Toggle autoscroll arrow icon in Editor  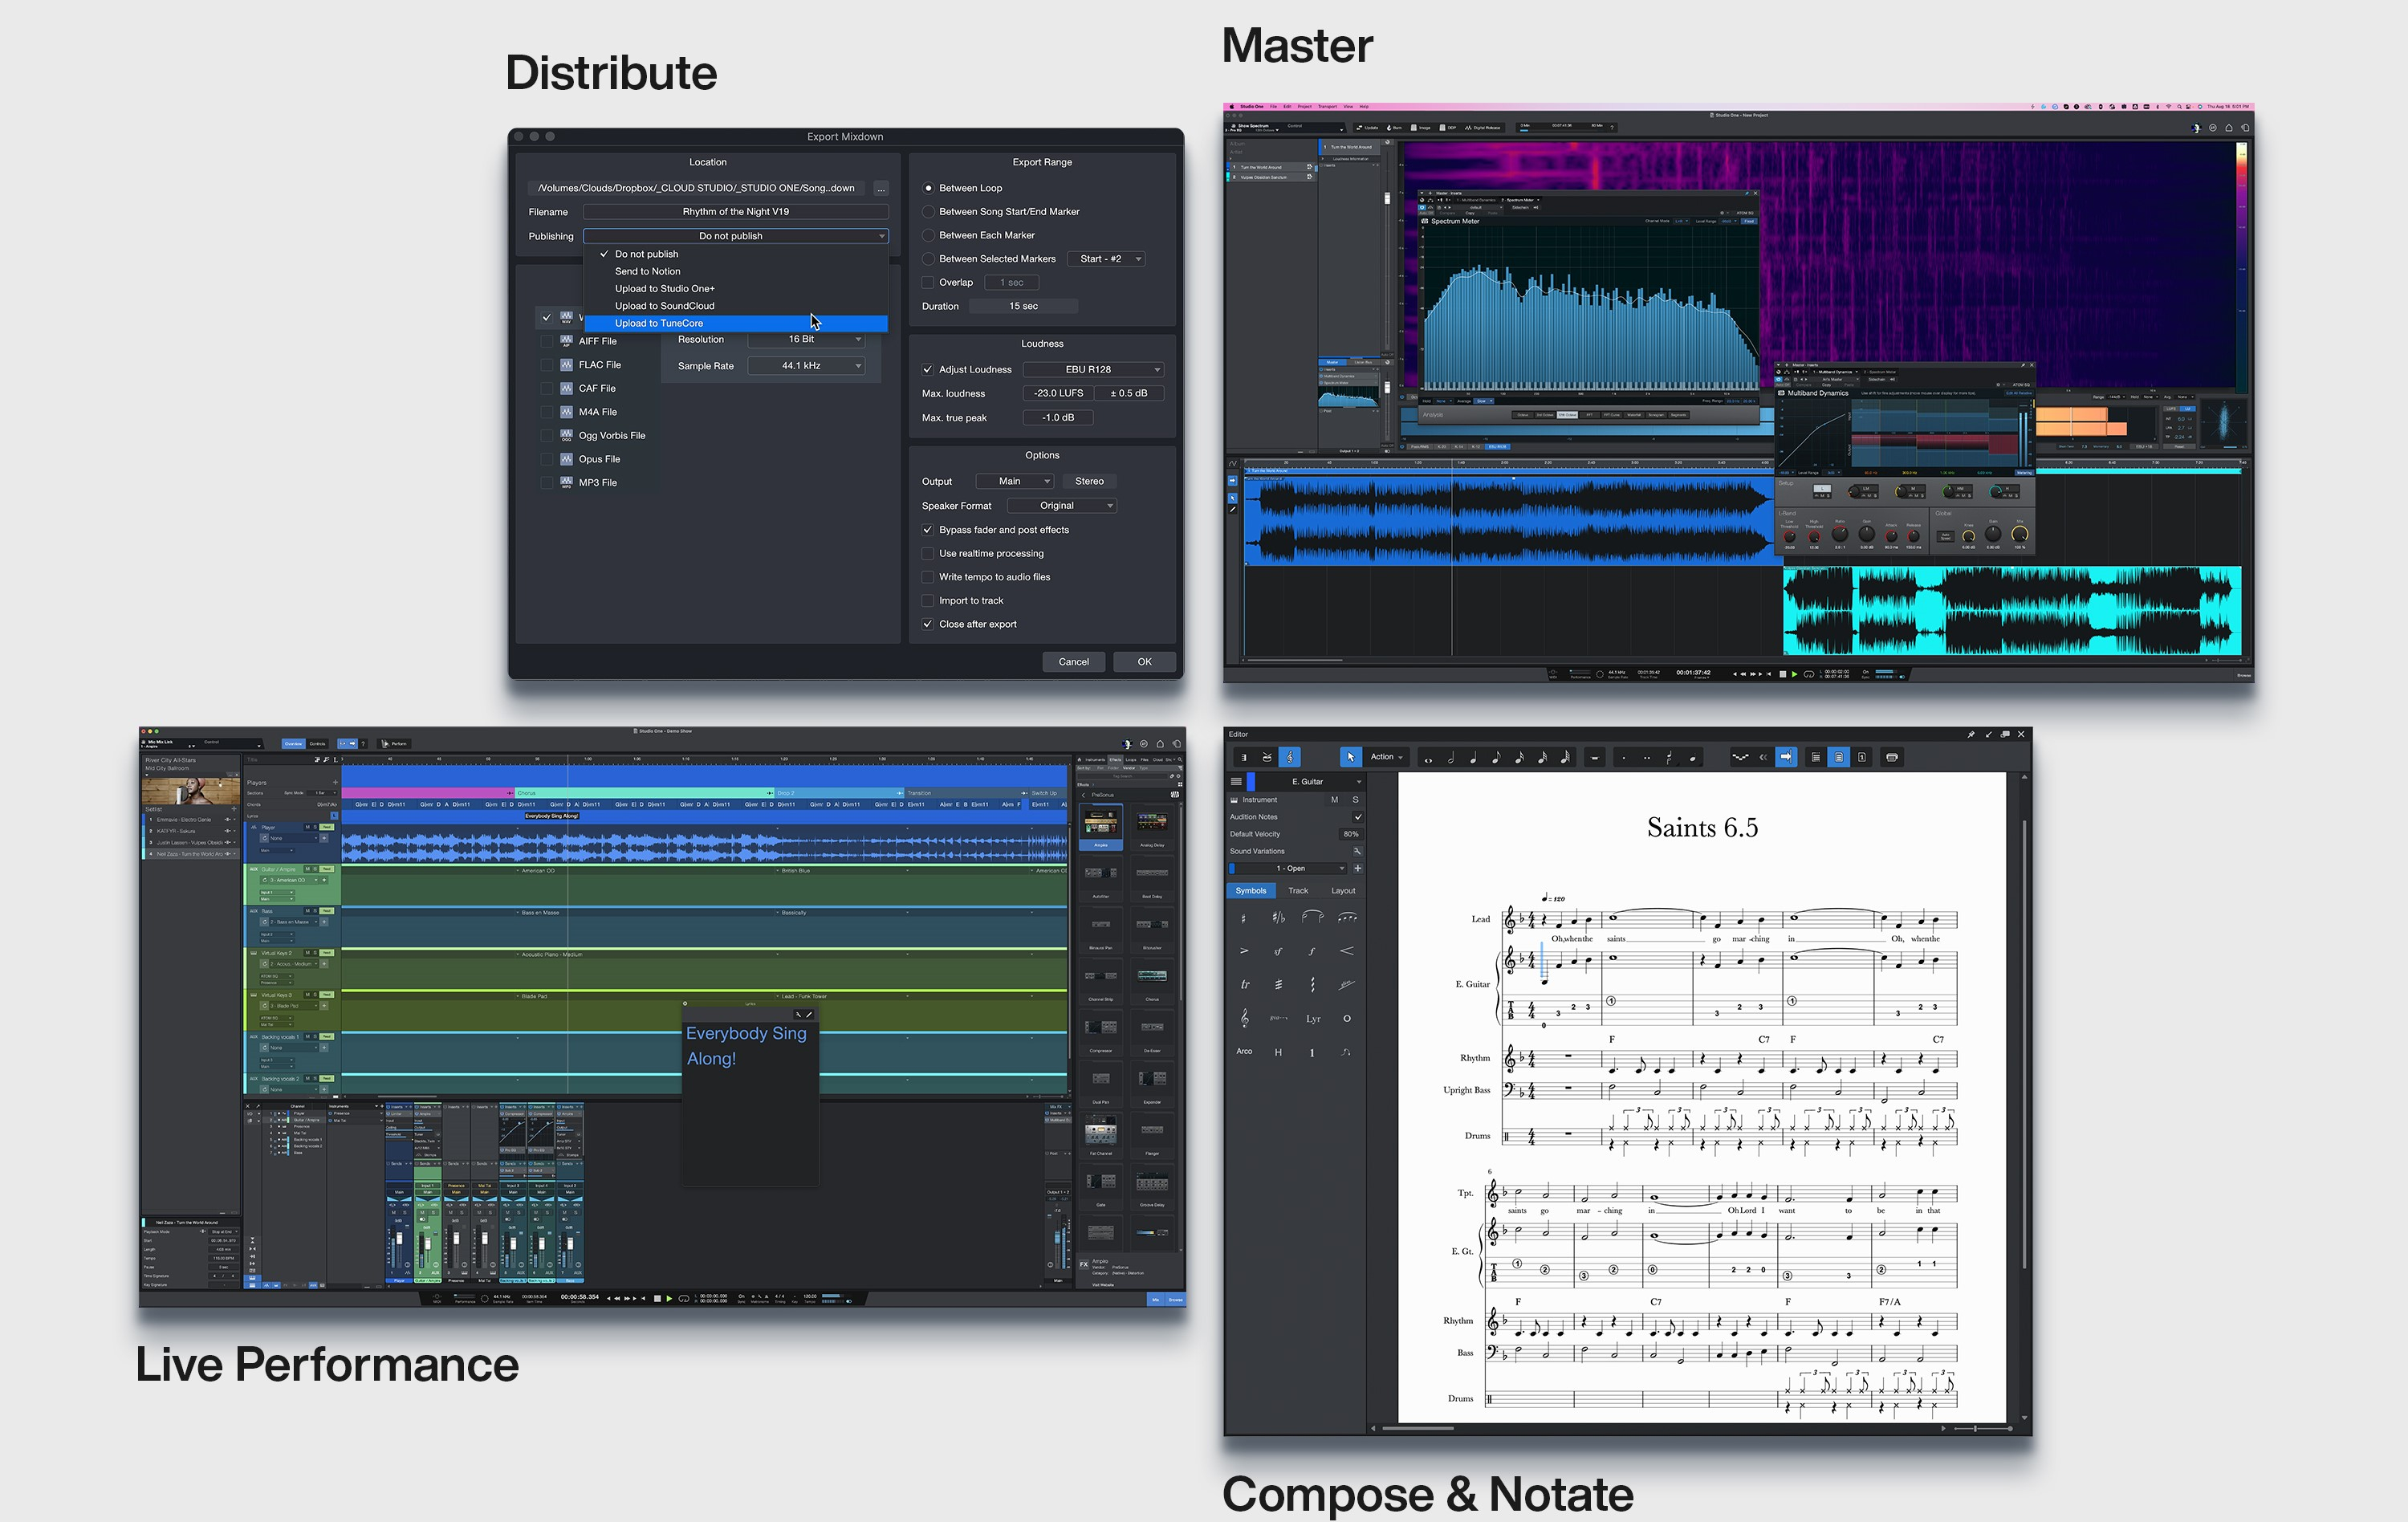tap(1786, 757)
